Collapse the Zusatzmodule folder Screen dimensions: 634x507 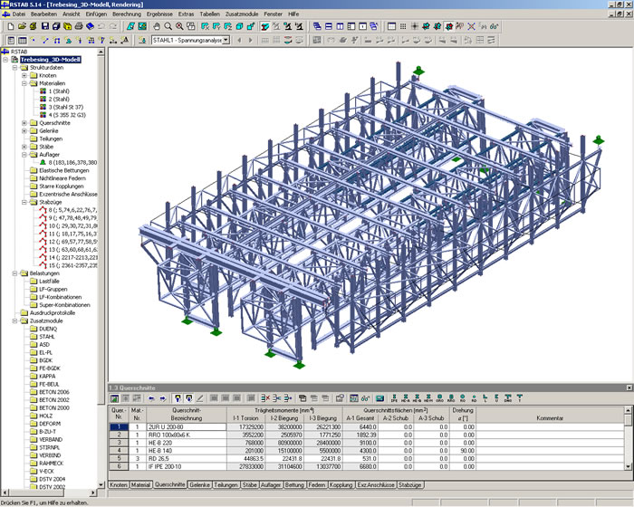click(15, 321)
